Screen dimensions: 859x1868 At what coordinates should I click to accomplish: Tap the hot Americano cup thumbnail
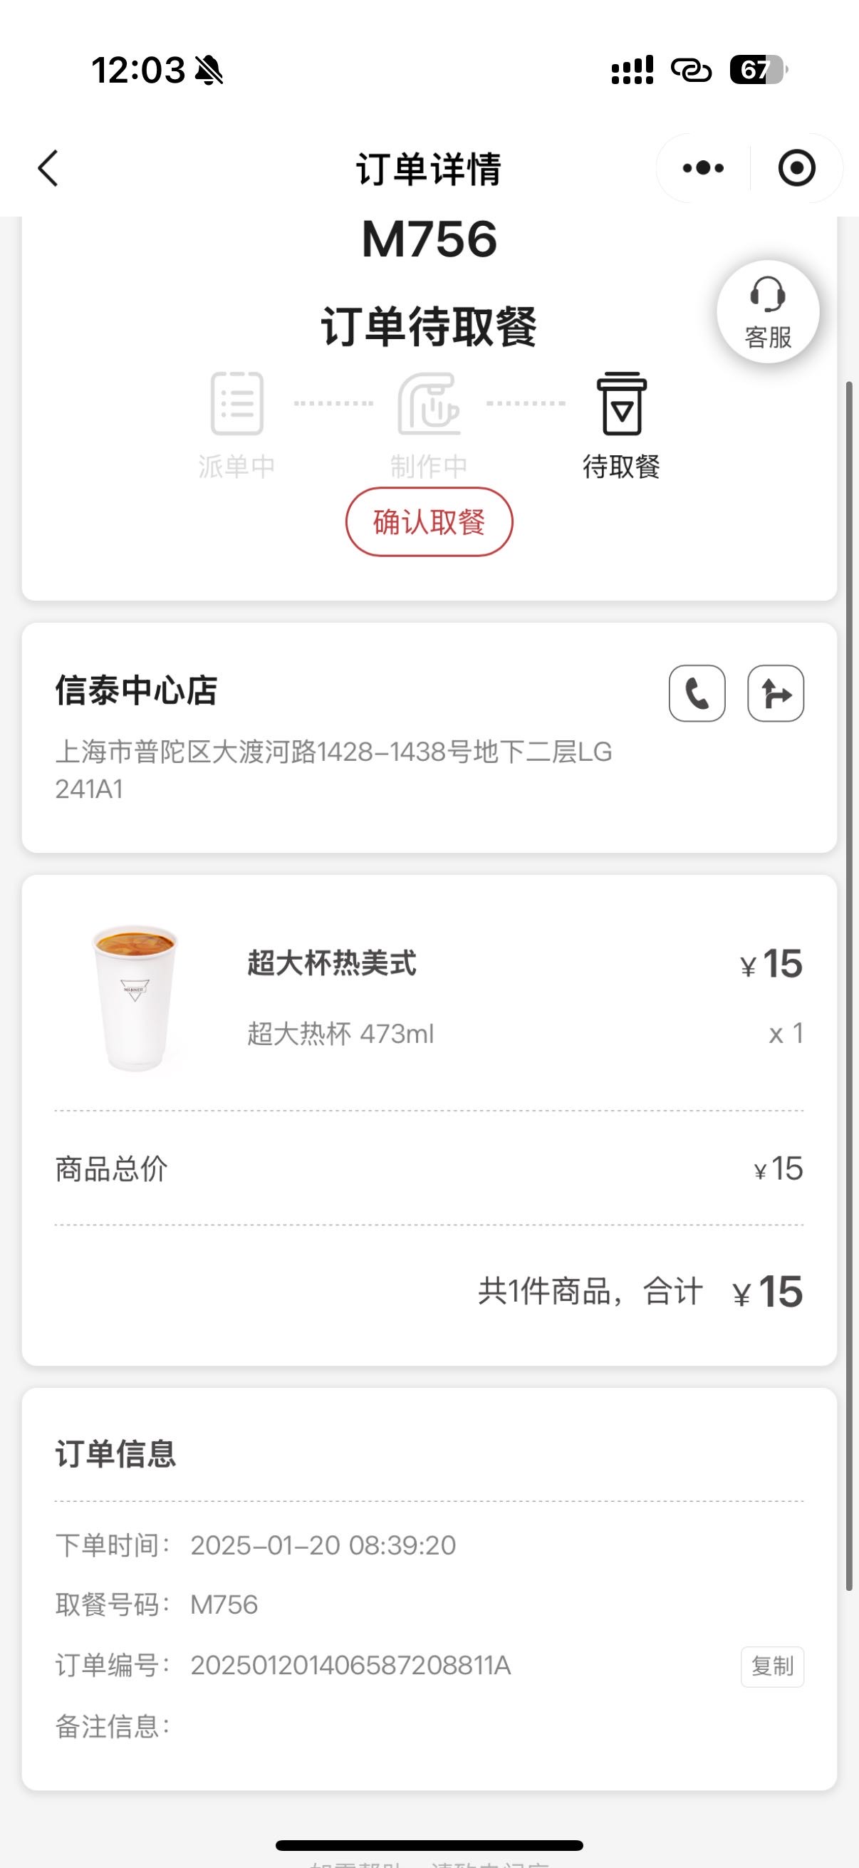[135, 998]
